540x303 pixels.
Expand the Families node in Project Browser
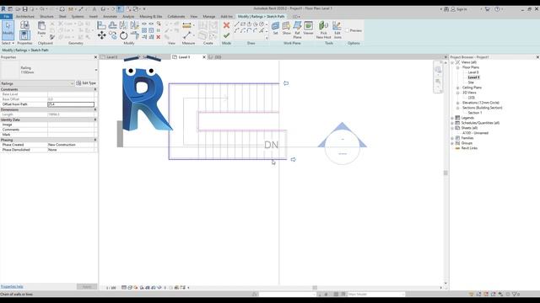(452, 138)
